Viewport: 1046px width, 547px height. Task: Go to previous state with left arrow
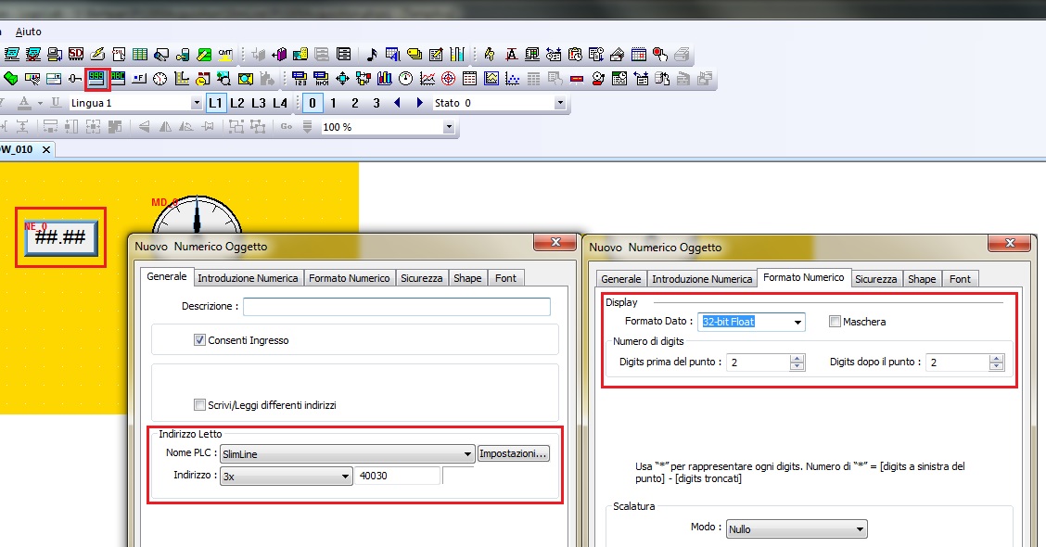pos(398,103)
